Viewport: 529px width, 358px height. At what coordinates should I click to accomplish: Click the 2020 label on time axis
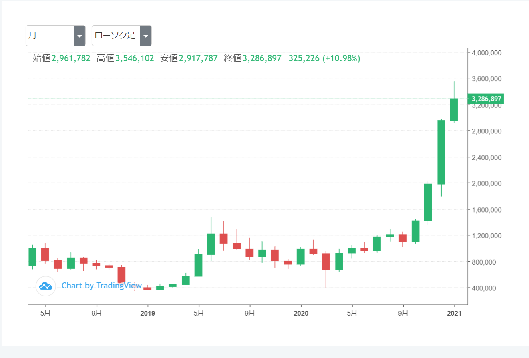(x=301, y=314)
